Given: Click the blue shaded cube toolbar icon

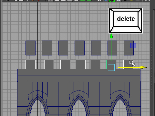Looking at the screenshot, I should point(106,1).
